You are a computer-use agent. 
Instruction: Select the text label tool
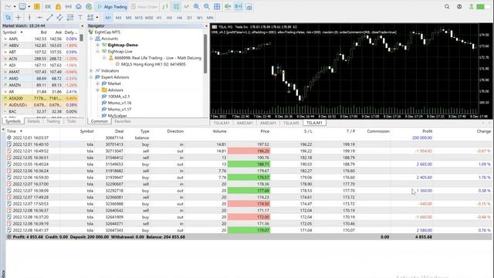[80, 17]
